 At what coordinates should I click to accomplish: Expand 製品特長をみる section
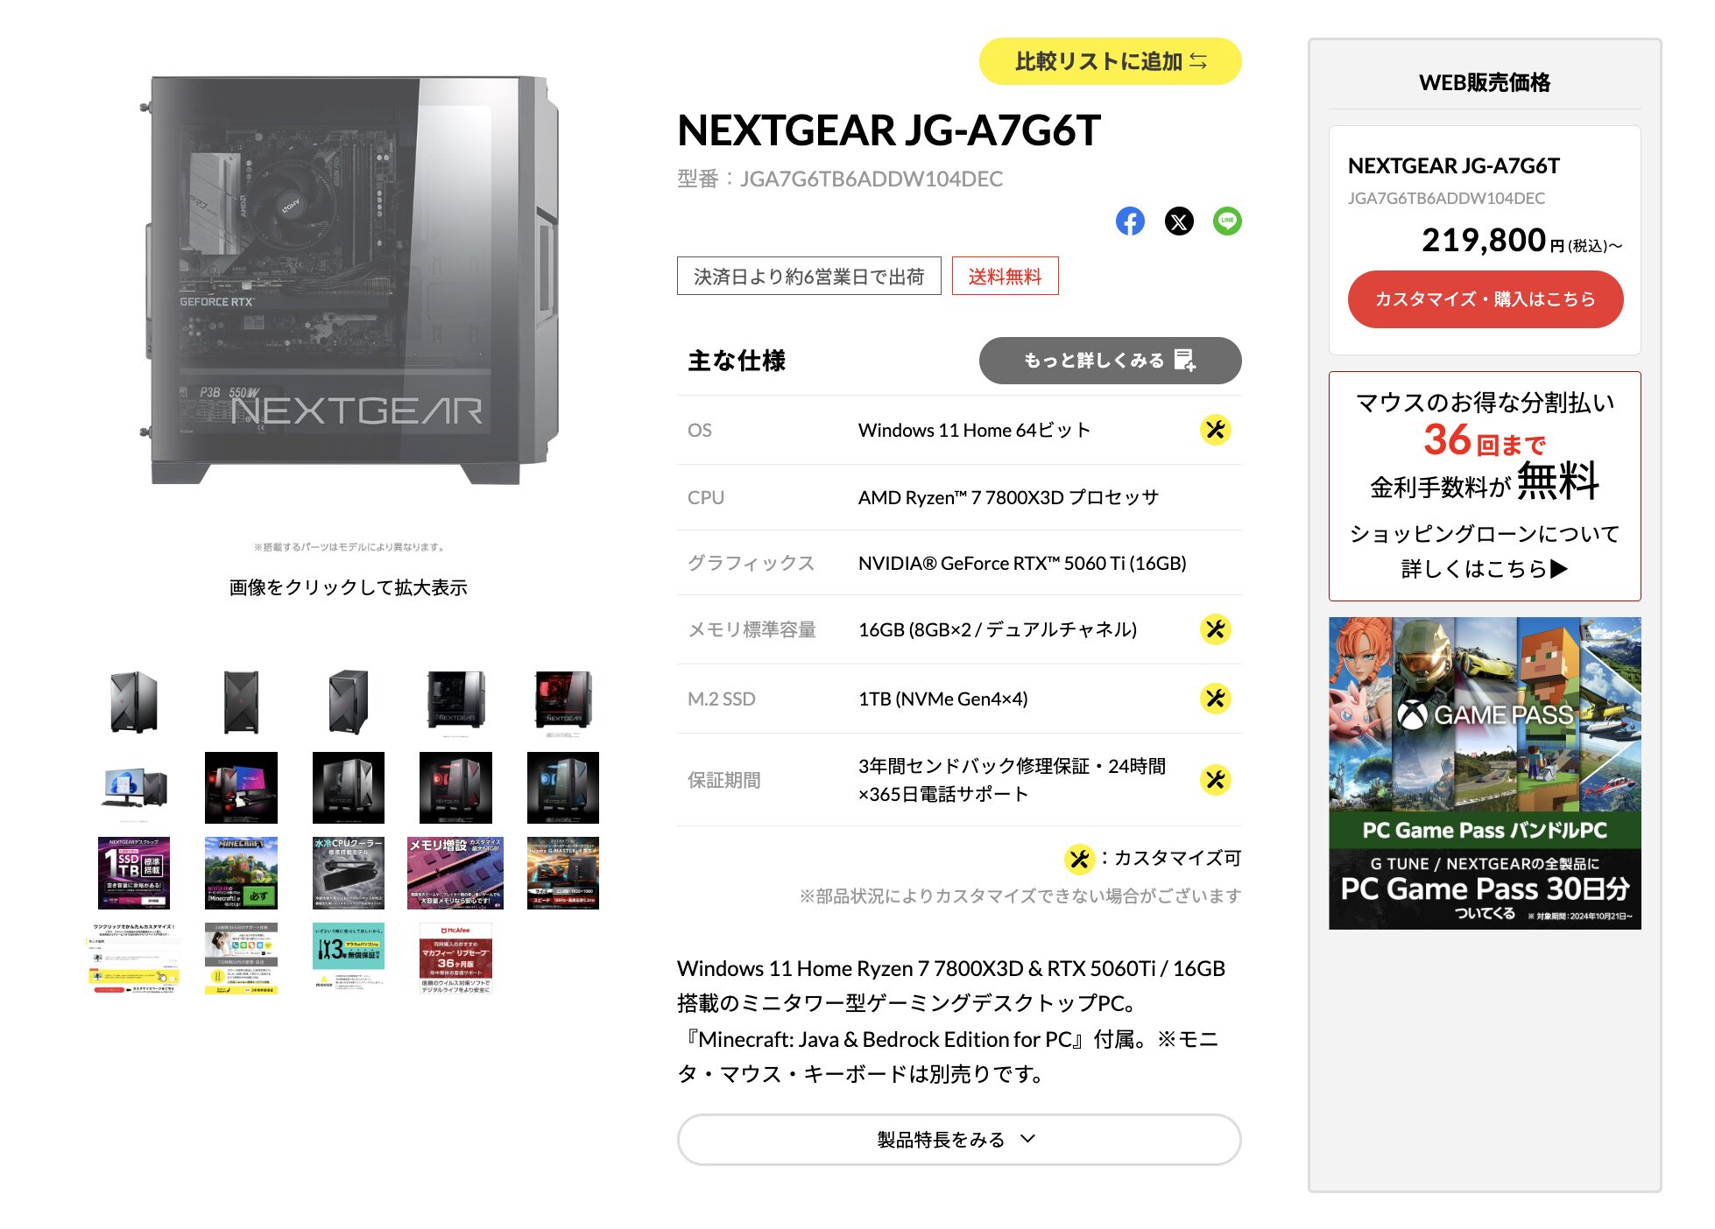coord(959,1140)
